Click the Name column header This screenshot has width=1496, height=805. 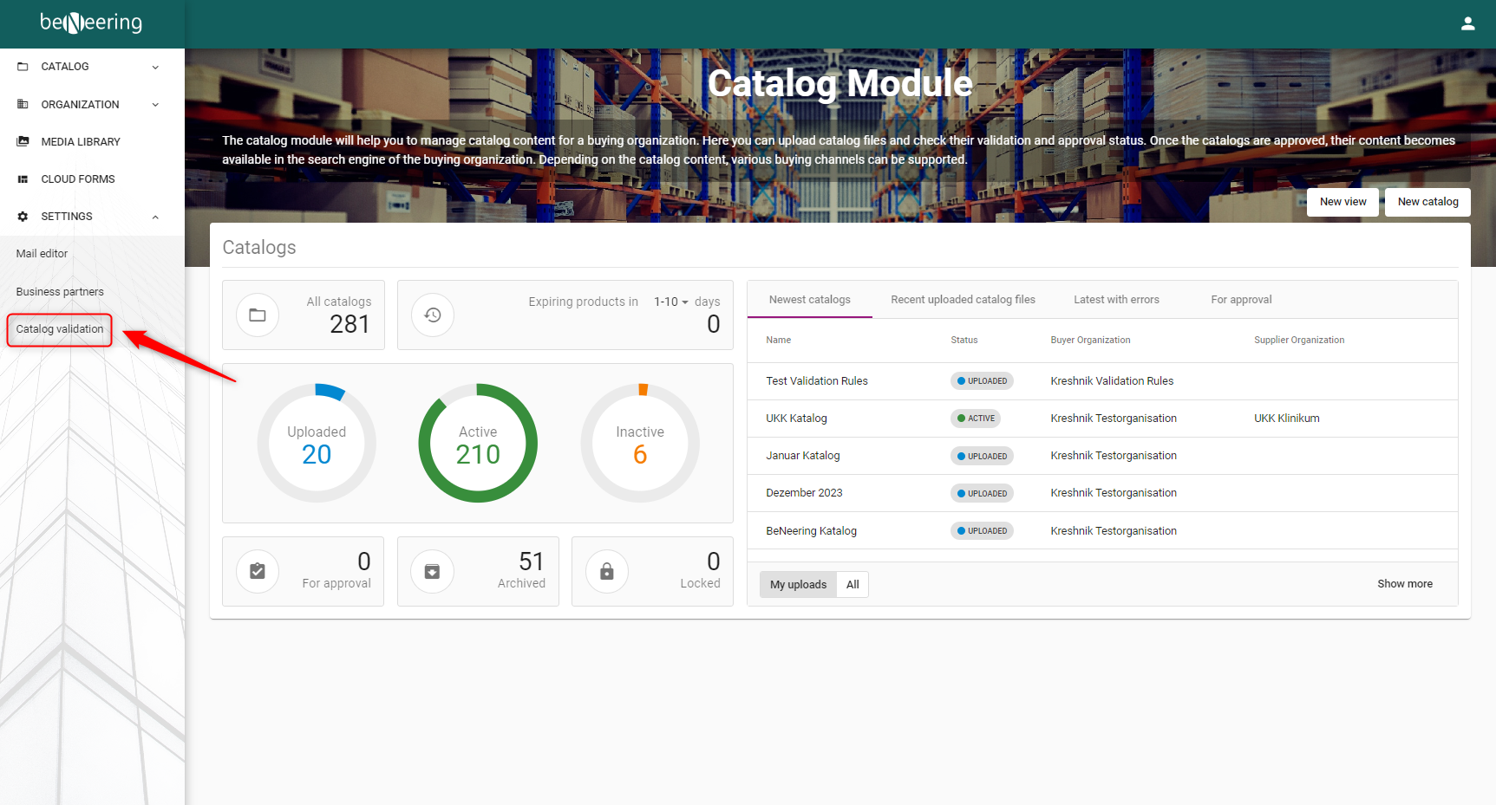click(x=778, y=341)
